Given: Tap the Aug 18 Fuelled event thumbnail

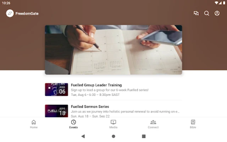Looking at the screenshot, I should click(56, 111).
